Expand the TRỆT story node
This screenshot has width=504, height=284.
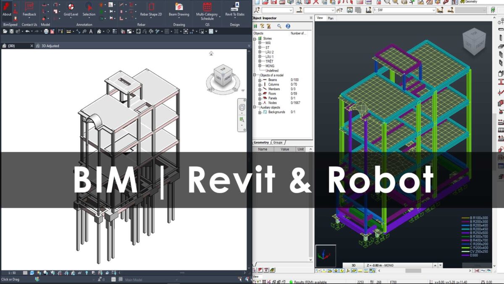260,61
